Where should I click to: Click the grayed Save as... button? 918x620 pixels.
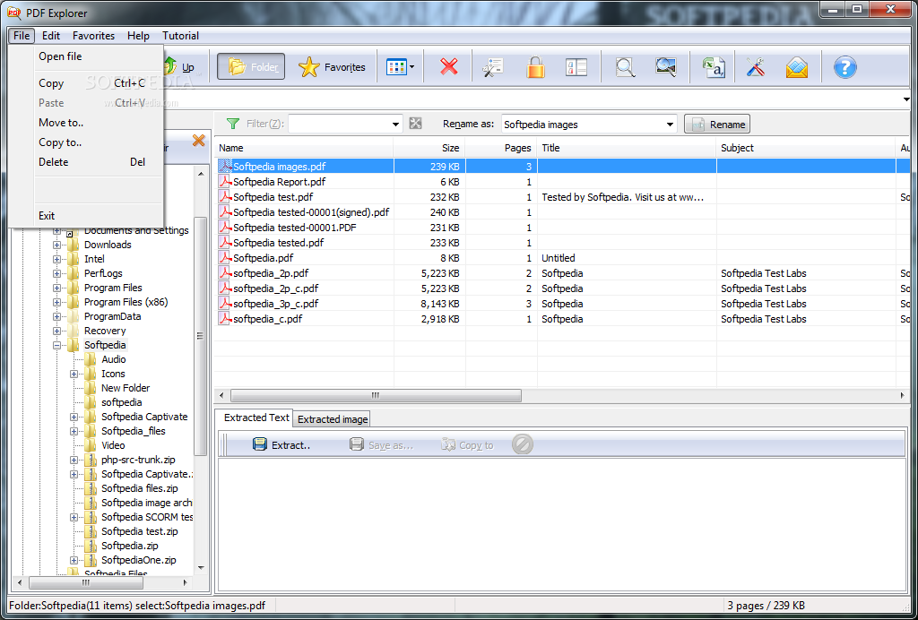point(381,445)
